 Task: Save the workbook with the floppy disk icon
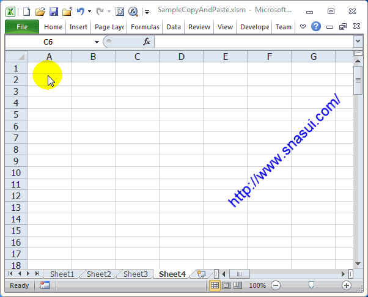[x=53, y=11]
